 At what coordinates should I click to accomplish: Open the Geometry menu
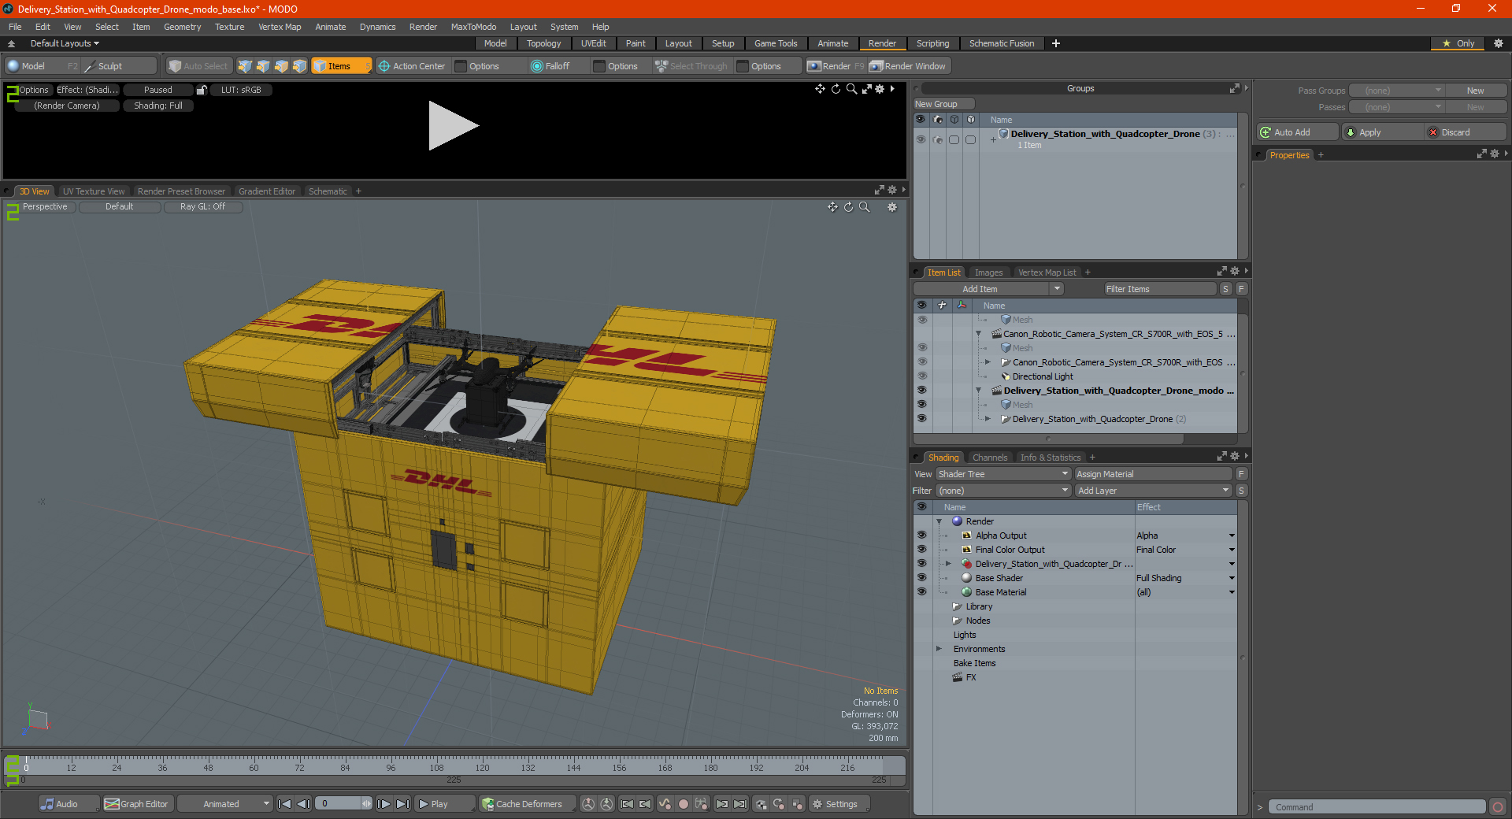pyautogui.click(x=182, y=27)
